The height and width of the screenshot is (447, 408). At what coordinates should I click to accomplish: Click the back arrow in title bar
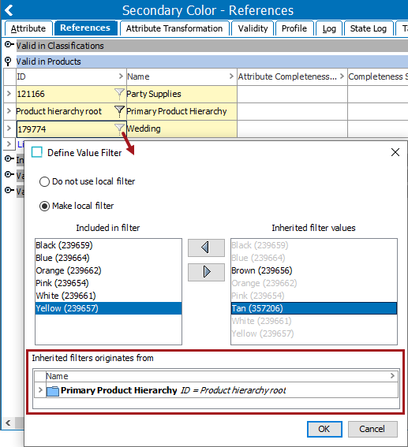(9, 10)
